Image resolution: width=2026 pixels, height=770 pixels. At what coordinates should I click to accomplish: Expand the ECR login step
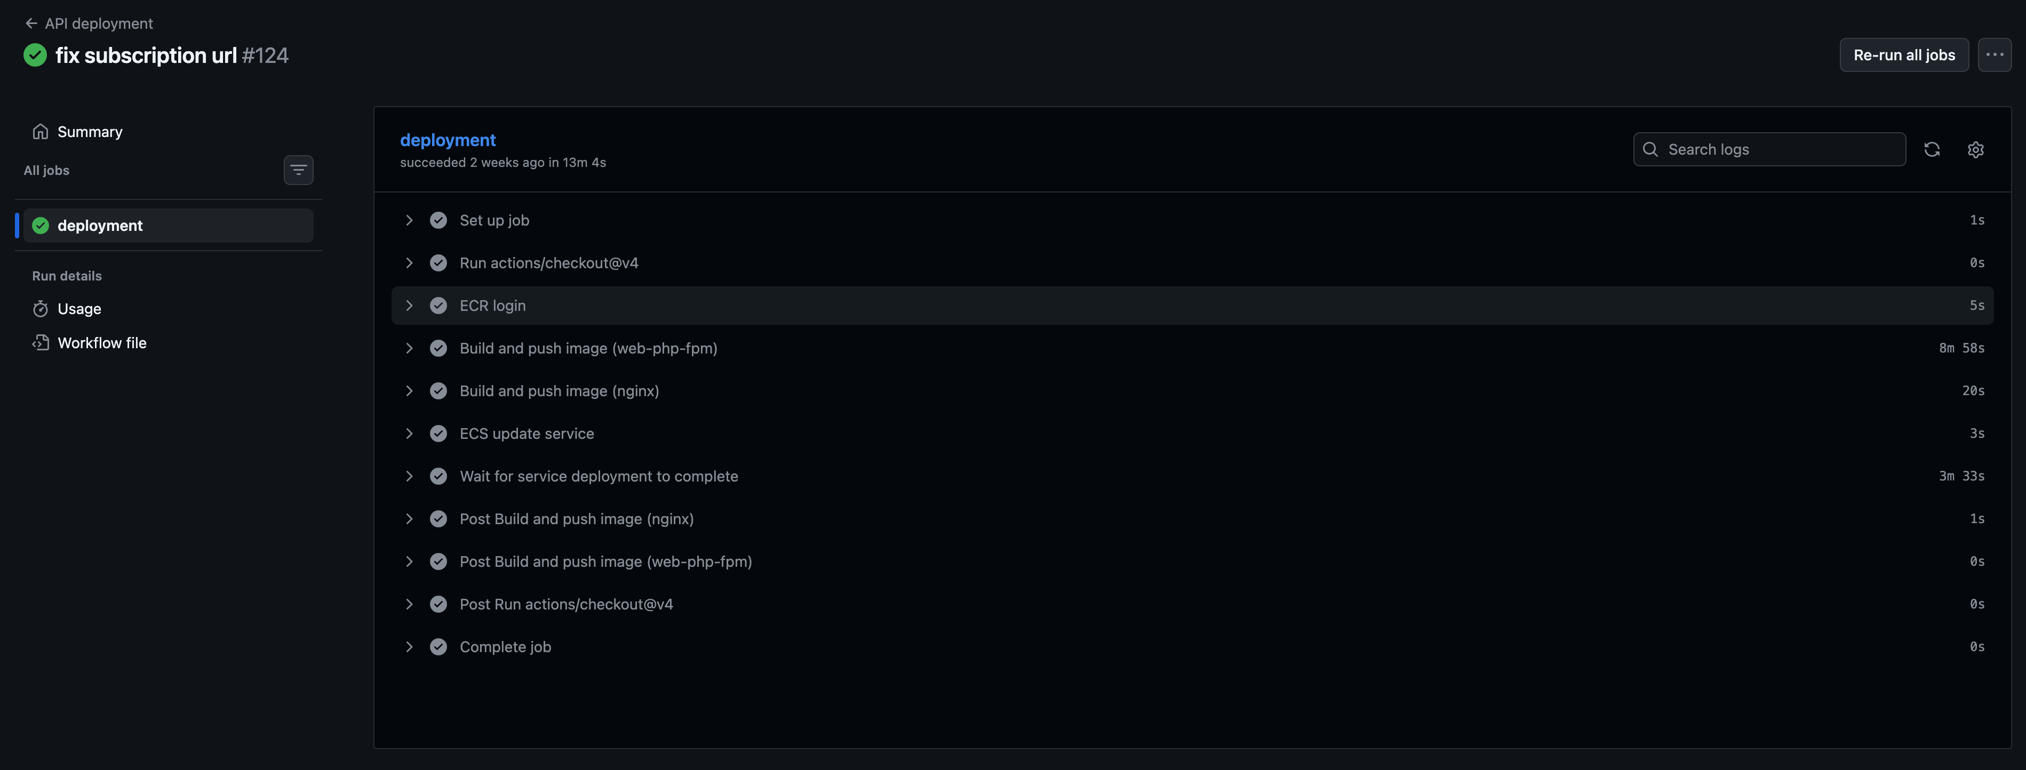(x=409, y=305)
